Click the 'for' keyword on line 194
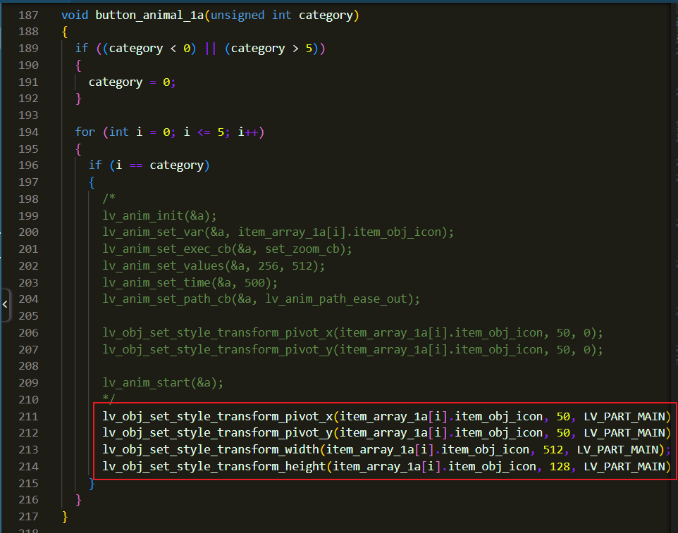This screenshot has height=533, width=678. coord(85,132)
